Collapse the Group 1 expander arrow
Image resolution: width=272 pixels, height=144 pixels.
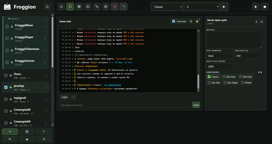6,19
